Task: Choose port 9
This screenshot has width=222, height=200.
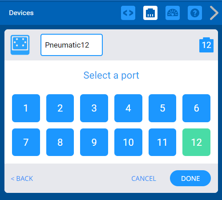Action: point(94,142)
